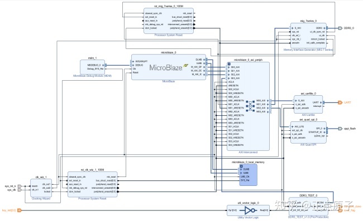Select the axi_uartlite_0 block title
The image size is (363, 221).
coord(308,94)
